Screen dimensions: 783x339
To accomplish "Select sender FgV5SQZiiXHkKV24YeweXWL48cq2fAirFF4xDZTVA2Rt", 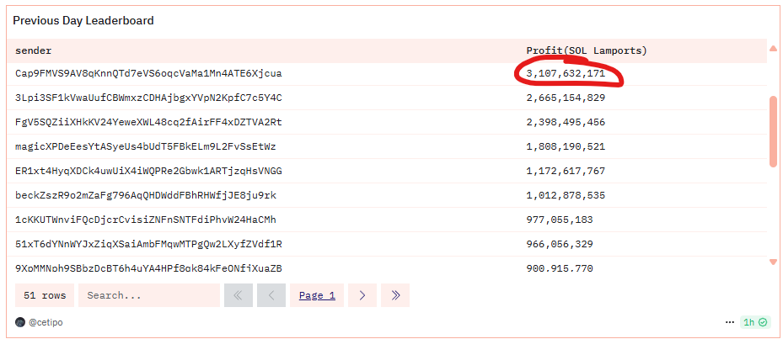I will 148,122.
